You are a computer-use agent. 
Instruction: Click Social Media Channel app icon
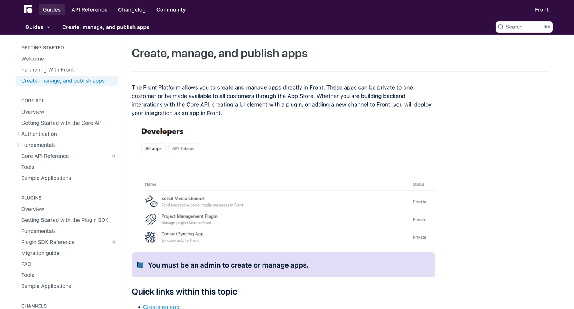(151, 202)
